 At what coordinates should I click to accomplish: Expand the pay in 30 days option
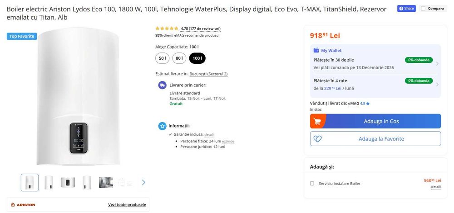[x=437, y=64]
